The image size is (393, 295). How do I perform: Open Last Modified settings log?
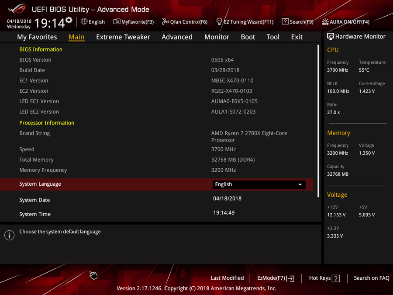[x=228, y=278]
